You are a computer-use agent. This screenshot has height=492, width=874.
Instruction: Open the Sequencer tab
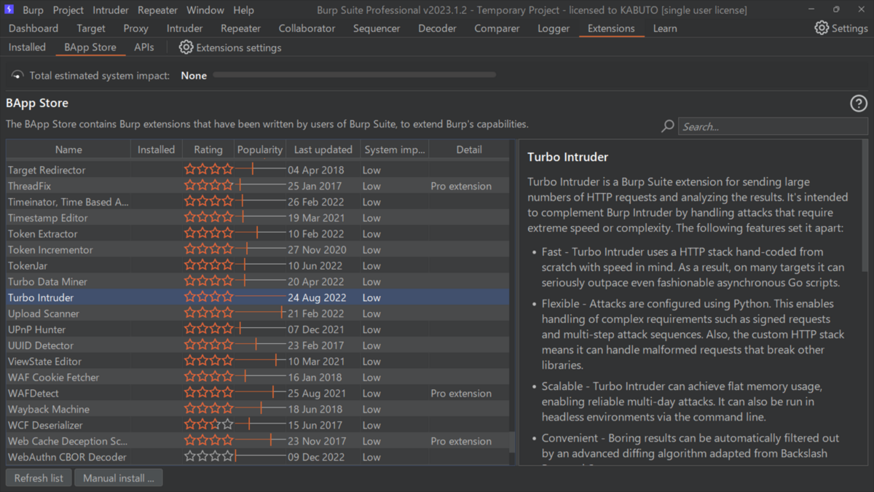[x=377, y=28]
